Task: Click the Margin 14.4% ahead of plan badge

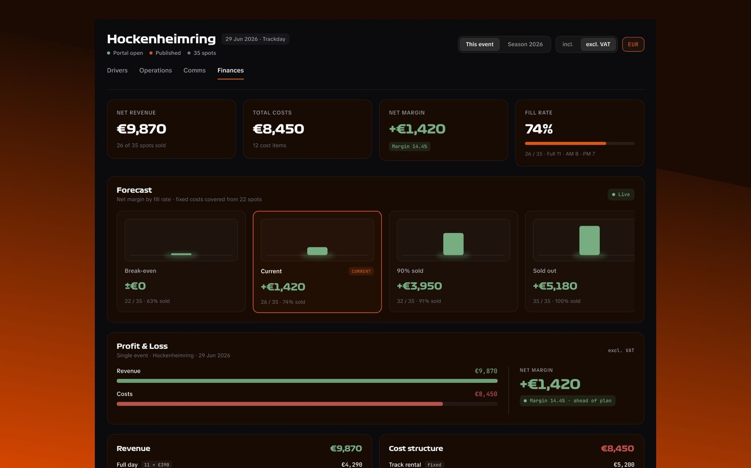Action: (x=567, y=401)
